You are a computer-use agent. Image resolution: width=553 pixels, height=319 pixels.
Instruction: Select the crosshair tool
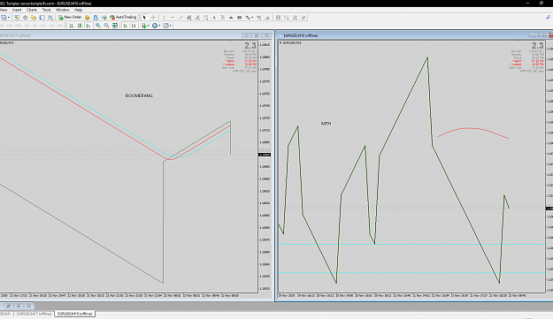[153, 18]
